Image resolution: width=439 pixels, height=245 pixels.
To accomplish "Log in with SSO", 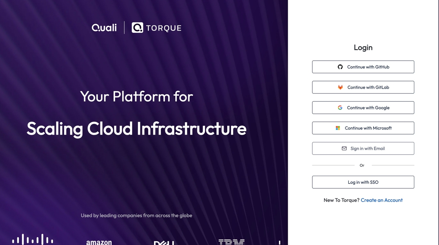I will tap(363, 182).
